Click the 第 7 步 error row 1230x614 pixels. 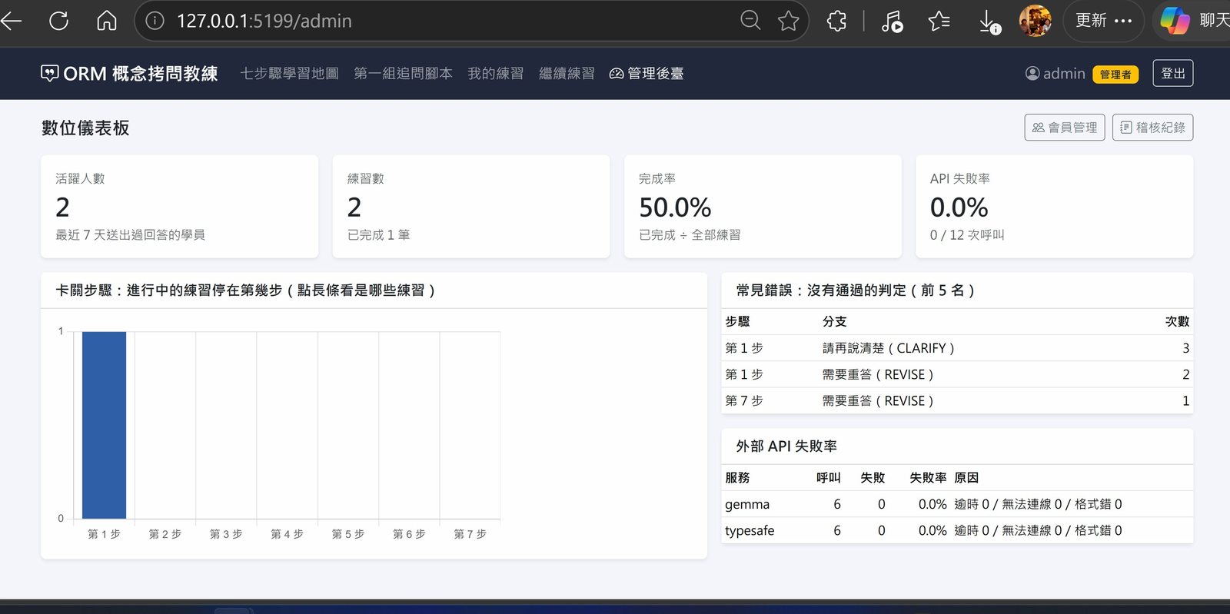(x=957, y=400)
